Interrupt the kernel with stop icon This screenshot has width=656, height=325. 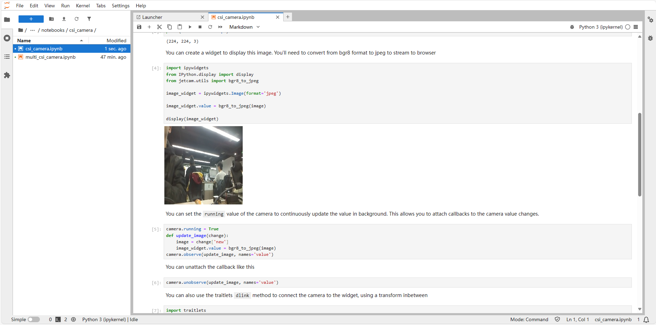tap(200, 27)
